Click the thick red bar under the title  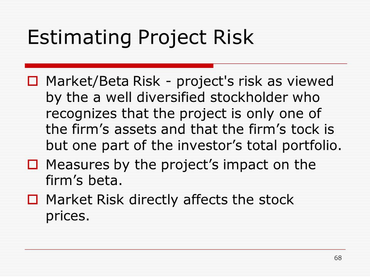[119, 66]
